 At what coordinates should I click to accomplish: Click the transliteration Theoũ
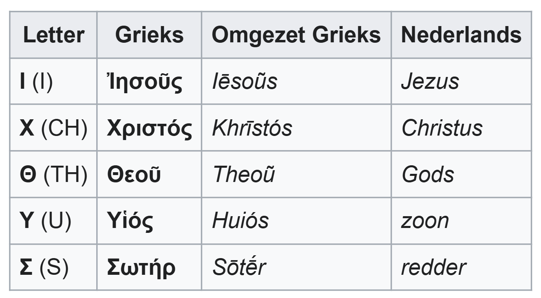tap(244, 175)
